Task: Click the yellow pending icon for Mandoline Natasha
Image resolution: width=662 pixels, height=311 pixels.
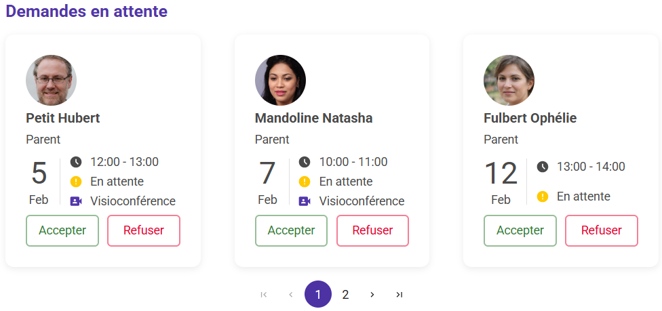Action: 305,182
